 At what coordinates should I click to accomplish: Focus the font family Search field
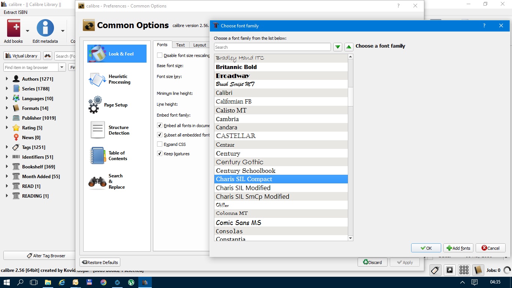tap(272, 47)
